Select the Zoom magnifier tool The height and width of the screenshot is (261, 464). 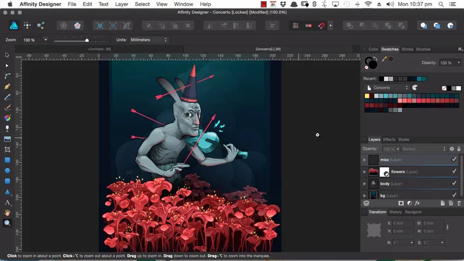[x=7, y=223]
